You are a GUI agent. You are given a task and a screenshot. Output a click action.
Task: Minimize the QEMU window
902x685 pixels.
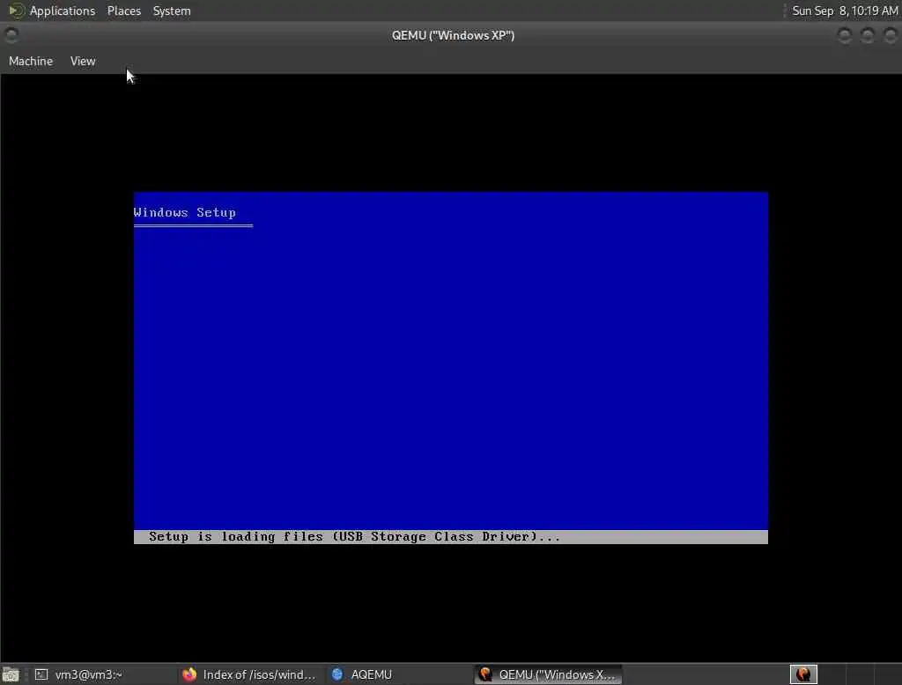coord(844,36)
